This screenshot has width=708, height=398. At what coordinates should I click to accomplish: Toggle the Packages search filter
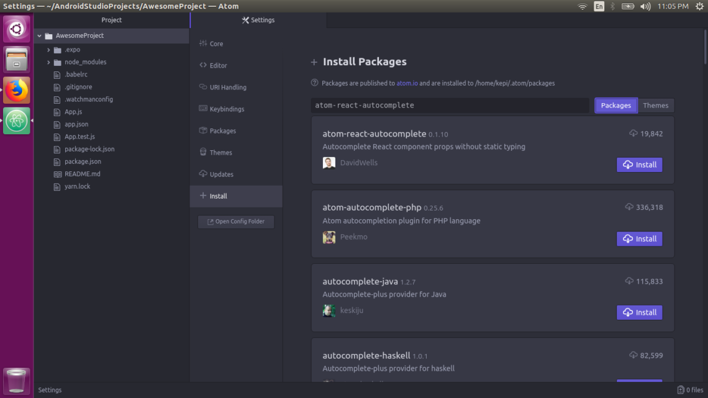coord(615,105)
